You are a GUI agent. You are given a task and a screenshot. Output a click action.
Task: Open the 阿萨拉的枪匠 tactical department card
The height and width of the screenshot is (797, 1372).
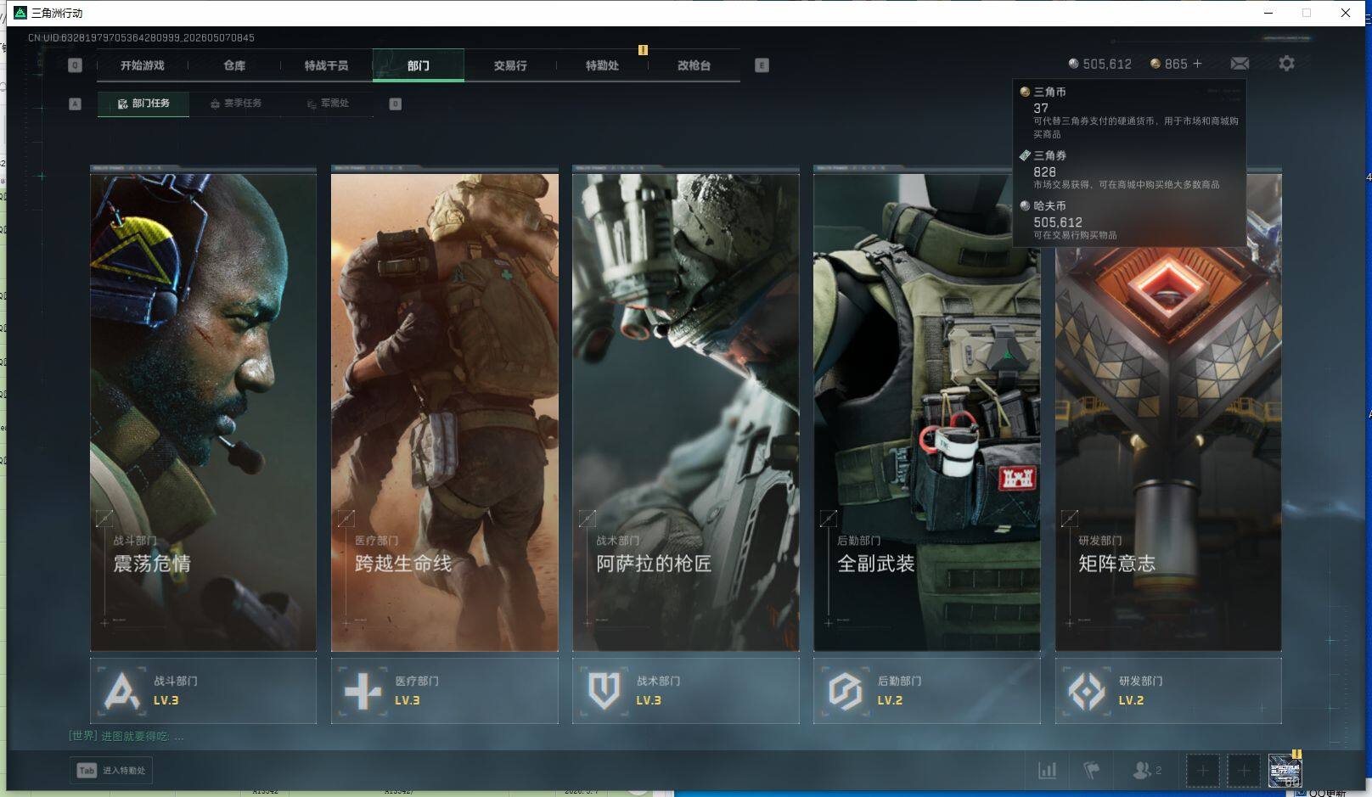tap(686, 412)
